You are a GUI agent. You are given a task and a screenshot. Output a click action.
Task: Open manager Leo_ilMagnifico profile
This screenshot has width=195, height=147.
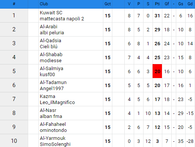click(x=57, y=103)
